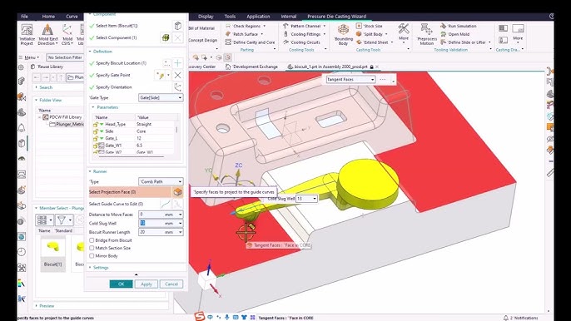The width and height of the screenshot is (571, 321).
Task: Click the Open Mold command
Action: (454, 34)
